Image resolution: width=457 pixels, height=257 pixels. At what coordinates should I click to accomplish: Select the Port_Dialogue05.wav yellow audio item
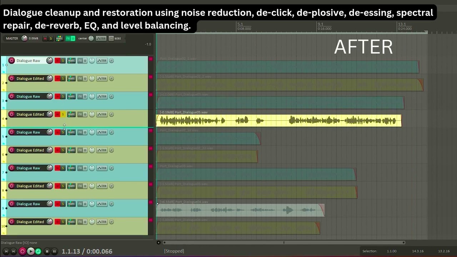(279, 121)
